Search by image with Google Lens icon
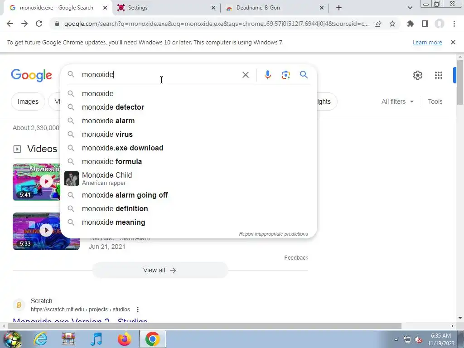The height and width of the screenshot is (348, 464). click(285, 75)
